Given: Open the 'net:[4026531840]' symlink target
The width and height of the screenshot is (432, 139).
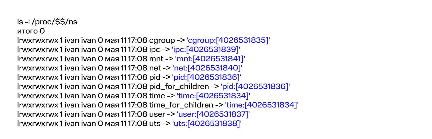Looking at the screenshot, I should tap(207, 68).
